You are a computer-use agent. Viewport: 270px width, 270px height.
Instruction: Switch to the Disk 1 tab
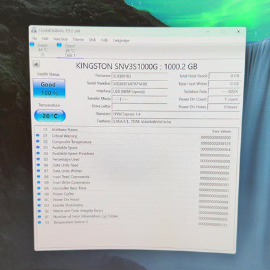click(70, 50)
